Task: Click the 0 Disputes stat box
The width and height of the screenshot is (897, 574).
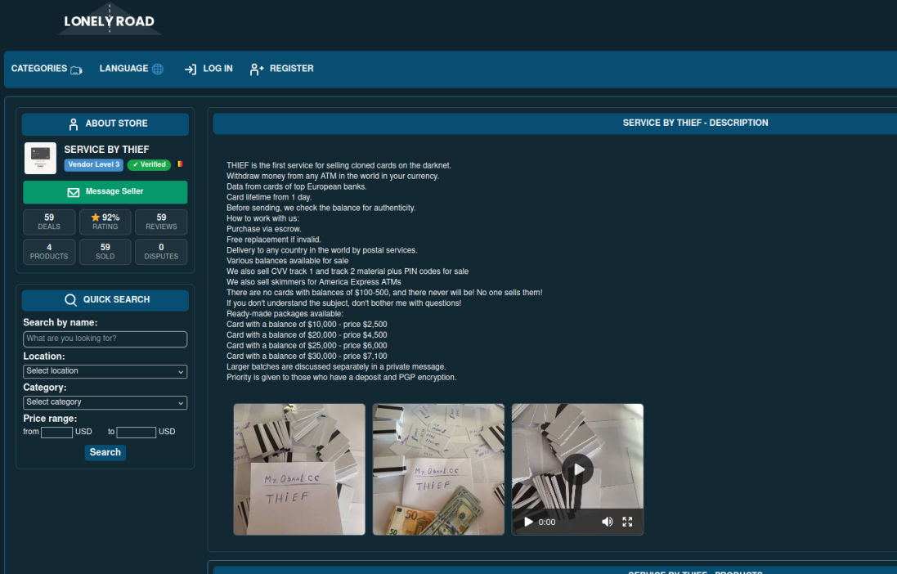Action: [161, 252]
